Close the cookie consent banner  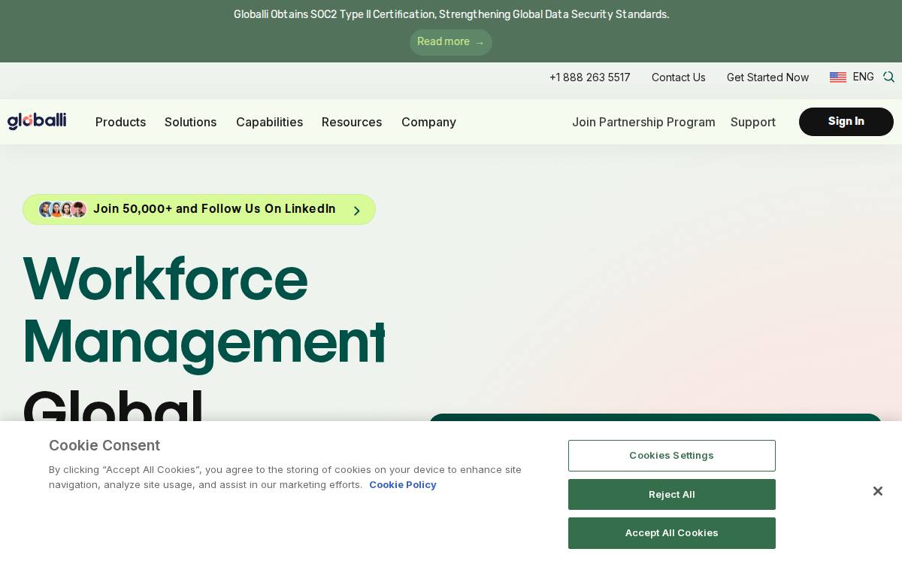877,491
